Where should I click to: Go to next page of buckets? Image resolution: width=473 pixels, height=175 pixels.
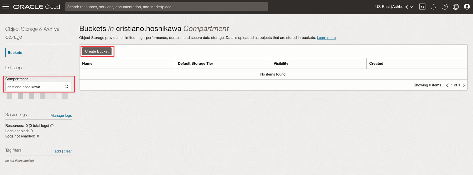pos(464,85)
